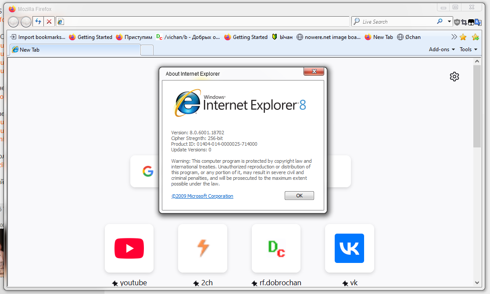
Task: Open the Google shortcut tile
Action: tap(148, 171)
